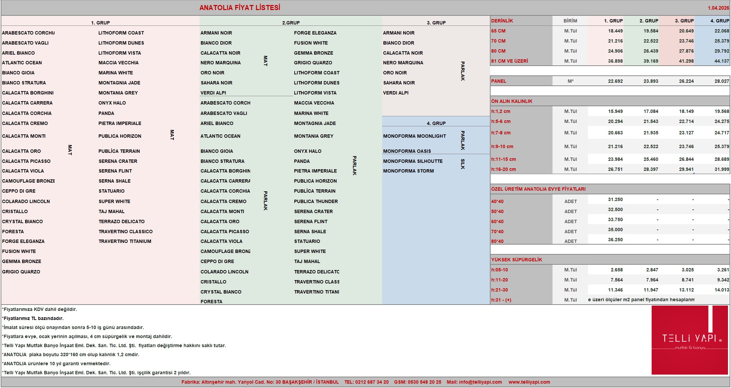Click the '40*40' sink size label
Viewport: 731px width, 388px height.
[497, 201]
